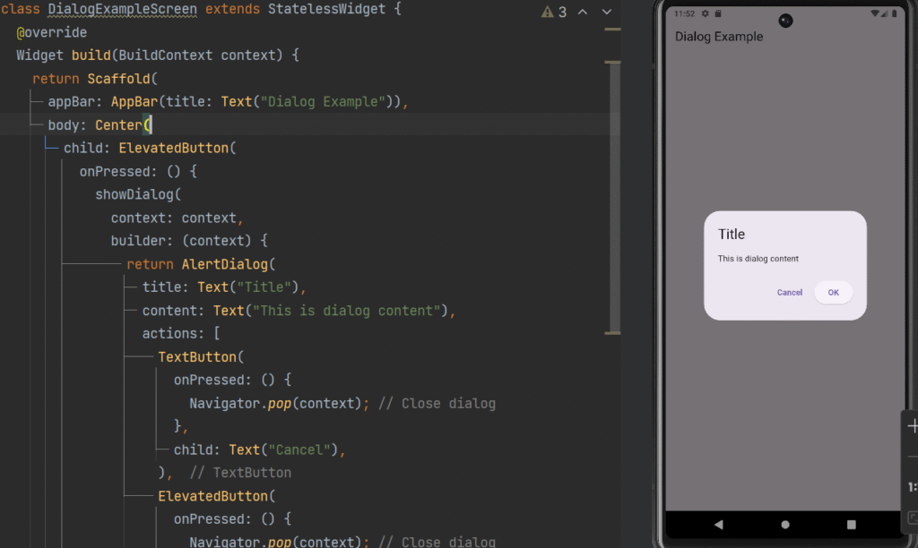Tap the battery icon in the phone status bar
Image resolution: width=918 pixels, height=548 pixels.
[895, 14]
